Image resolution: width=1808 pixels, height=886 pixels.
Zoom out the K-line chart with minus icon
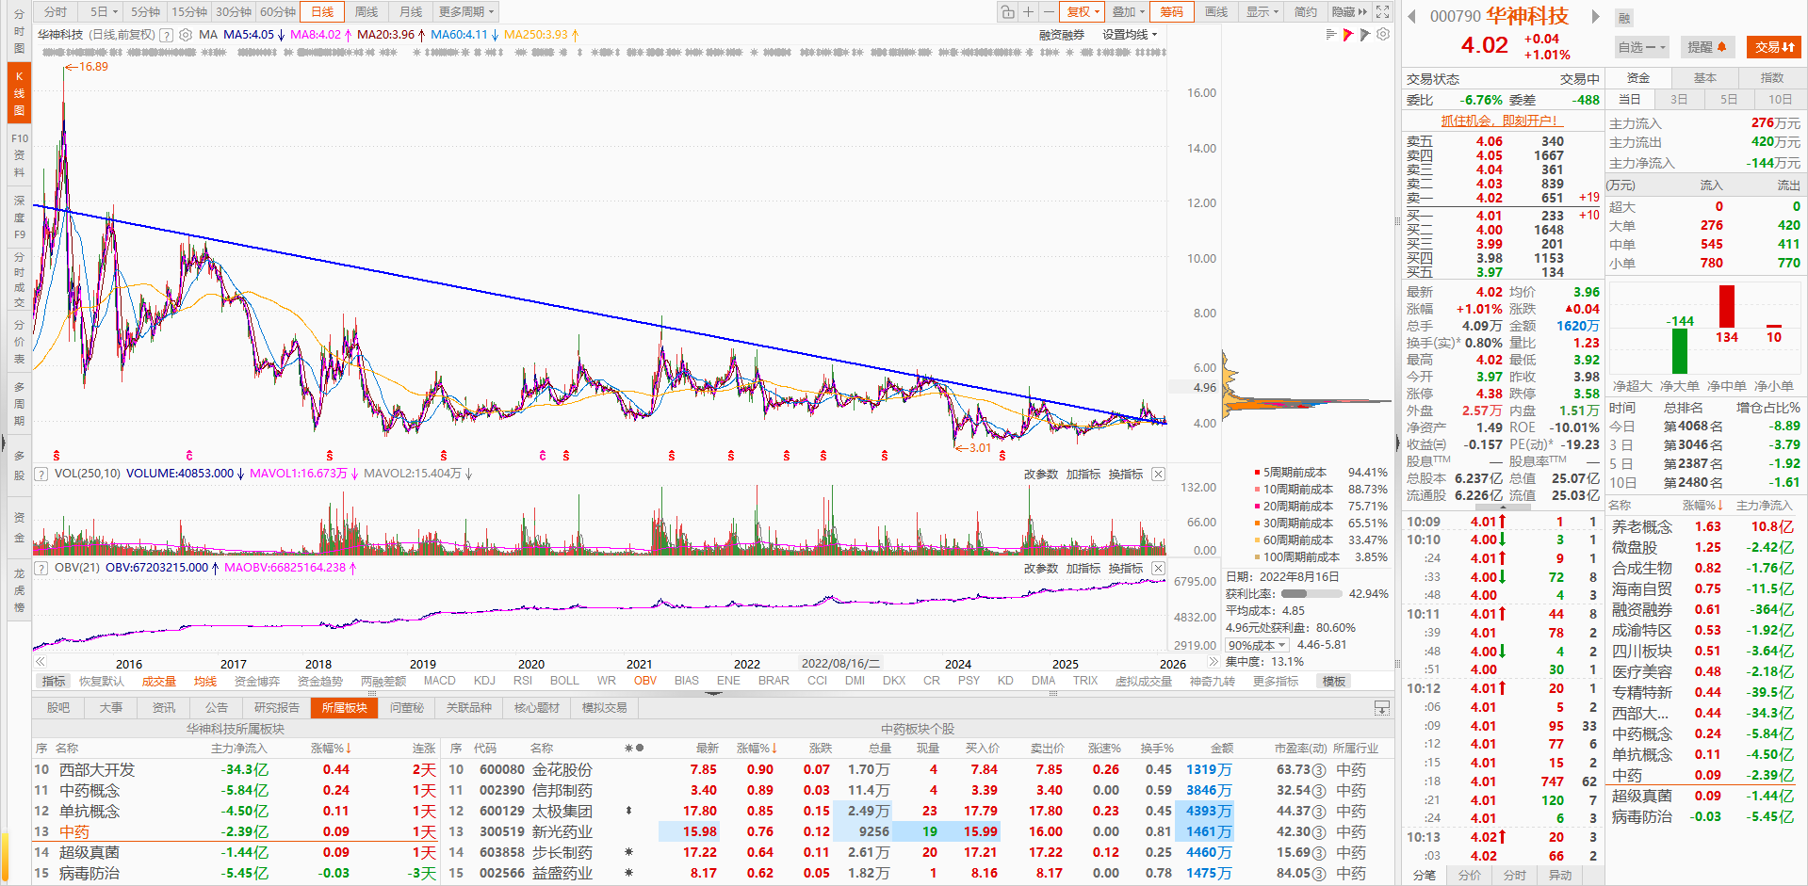pos(1048,12)
